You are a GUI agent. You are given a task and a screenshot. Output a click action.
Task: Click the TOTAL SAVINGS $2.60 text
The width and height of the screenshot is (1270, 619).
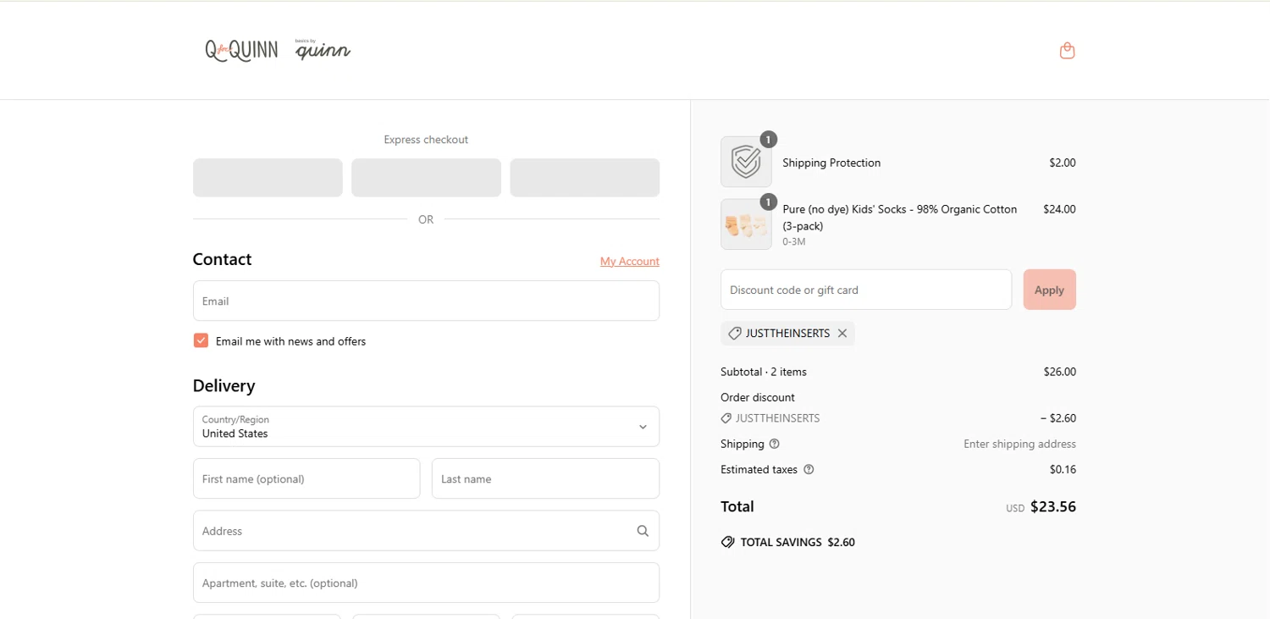798,542
